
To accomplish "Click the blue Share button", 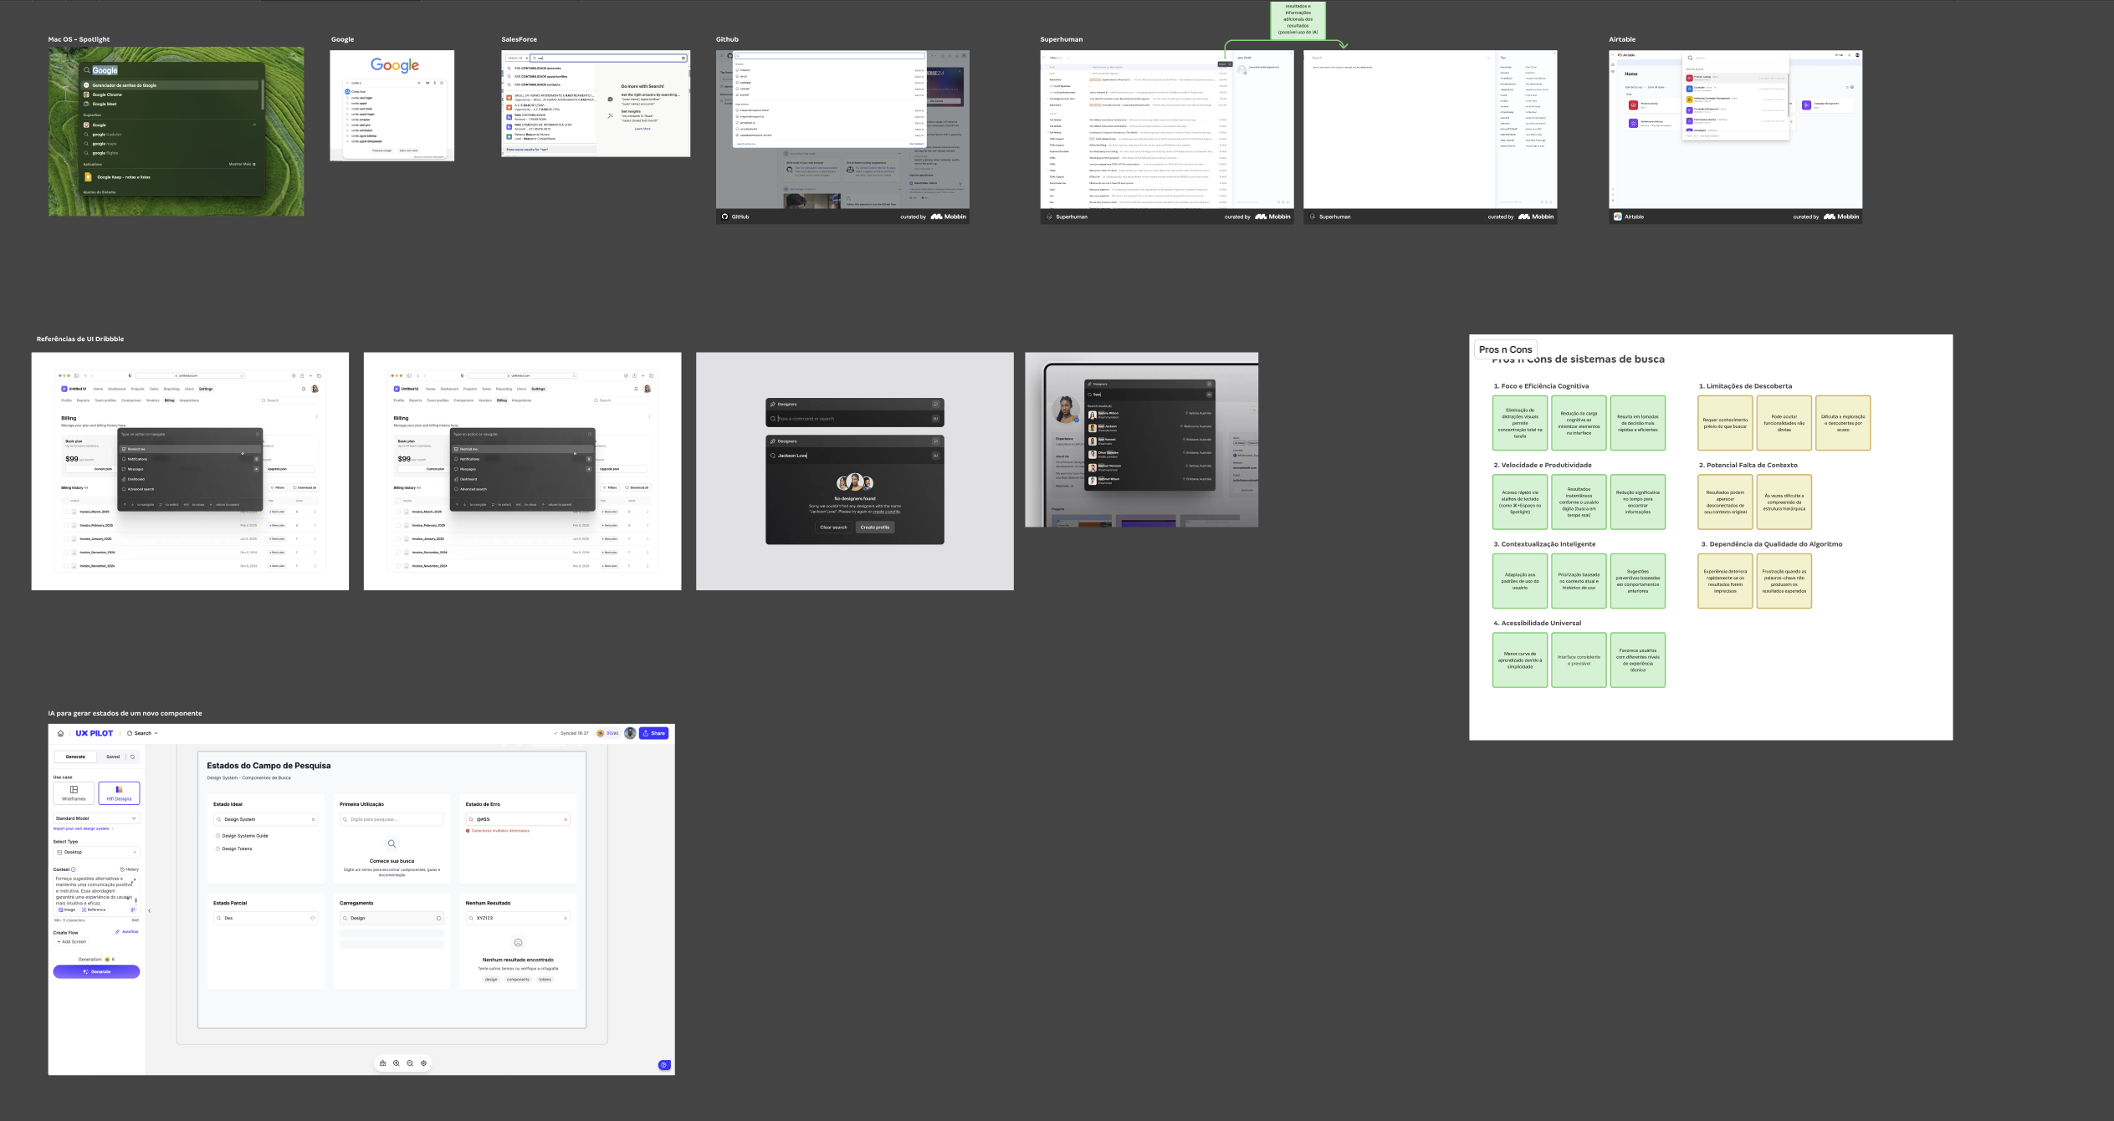I will pyautogui.click(x=654, y=733).
